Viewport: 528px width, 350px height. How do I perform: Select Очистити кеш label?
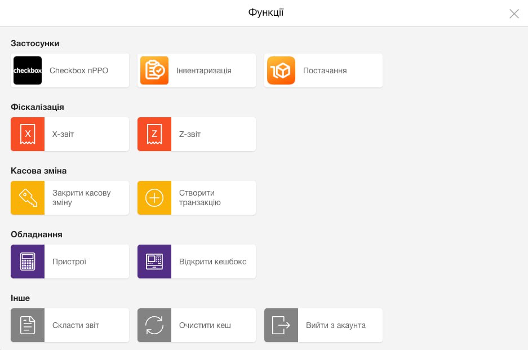205,325
